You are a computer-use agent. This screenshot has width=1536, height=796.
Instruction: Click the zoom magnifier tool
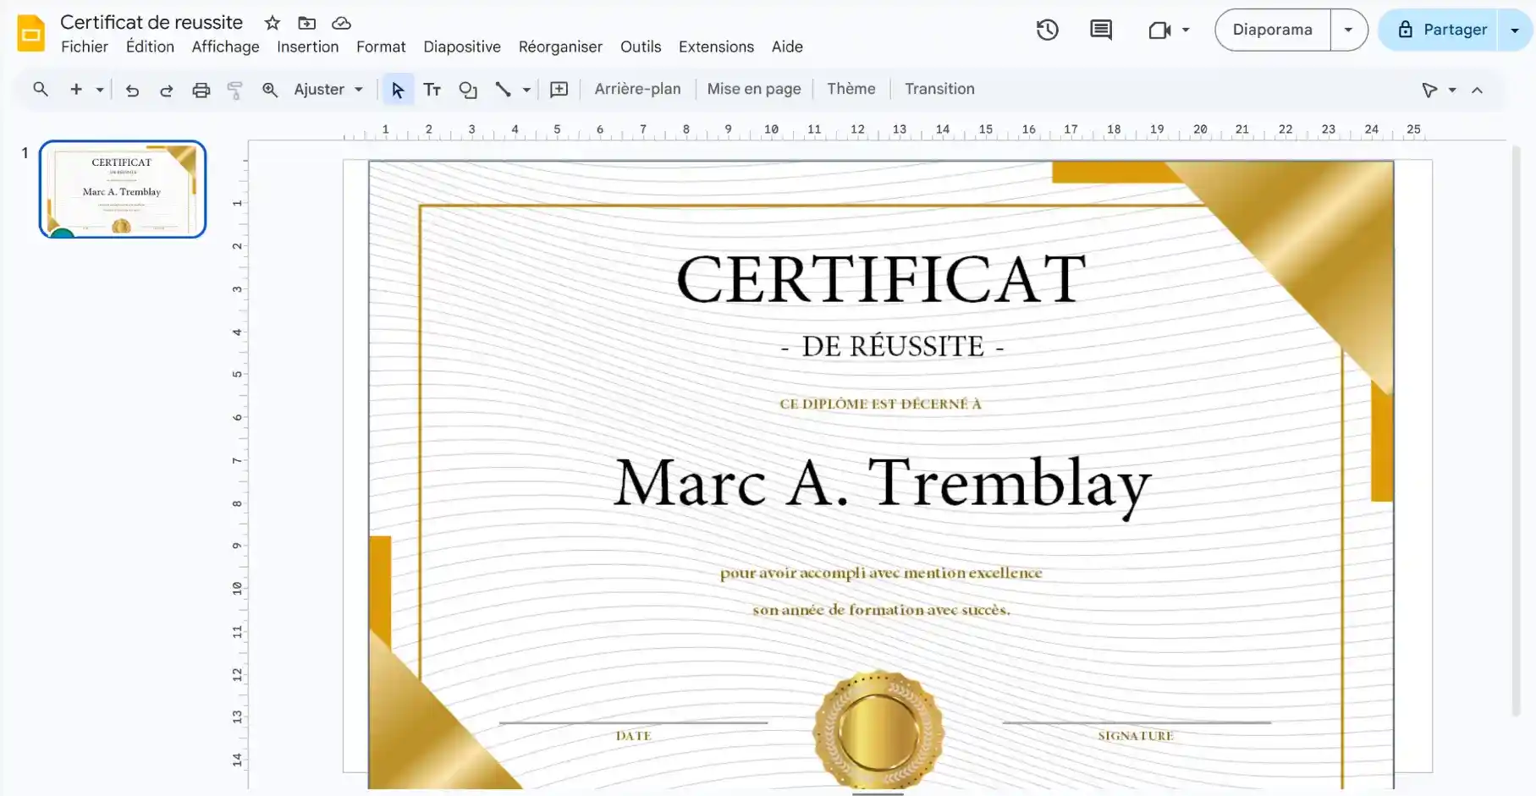click(270, 90)
